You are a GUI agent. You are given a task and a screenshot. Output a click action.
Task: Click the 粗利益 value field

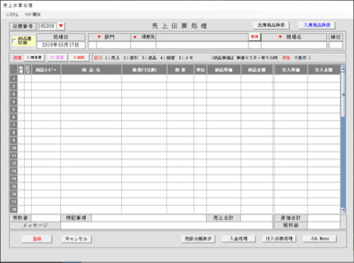324,226
